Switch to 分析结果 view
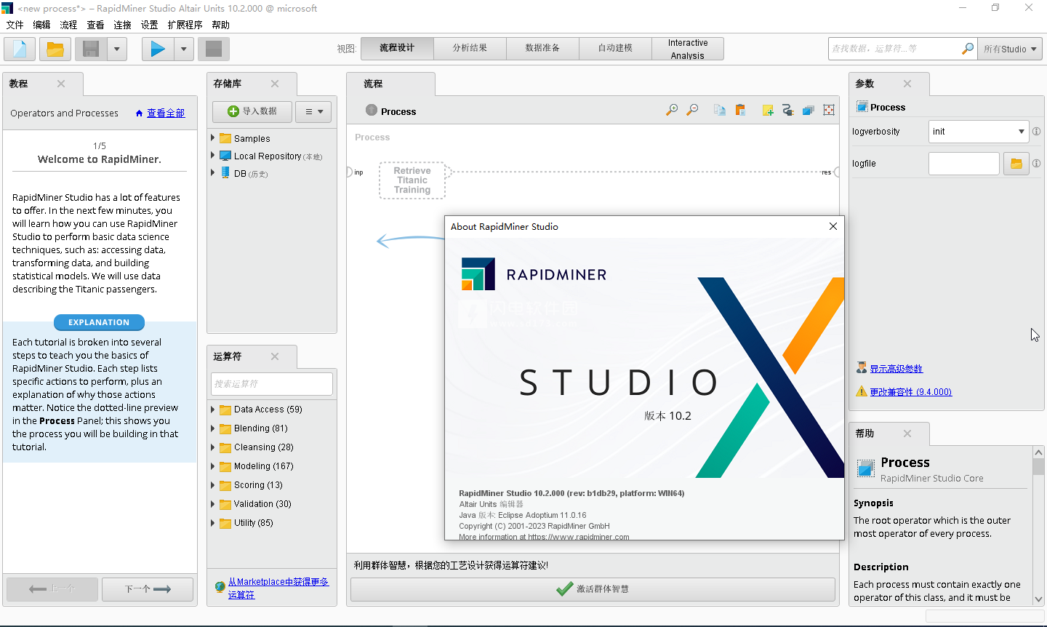Screen dimensions: 1047x627 pyautogui.click(x=470, y=48)
